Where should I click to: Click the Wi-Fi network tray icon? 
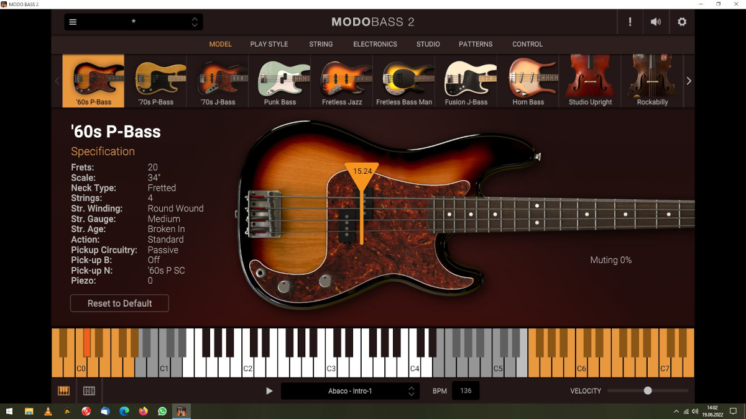pyautogui.click(x=686, y=411)
